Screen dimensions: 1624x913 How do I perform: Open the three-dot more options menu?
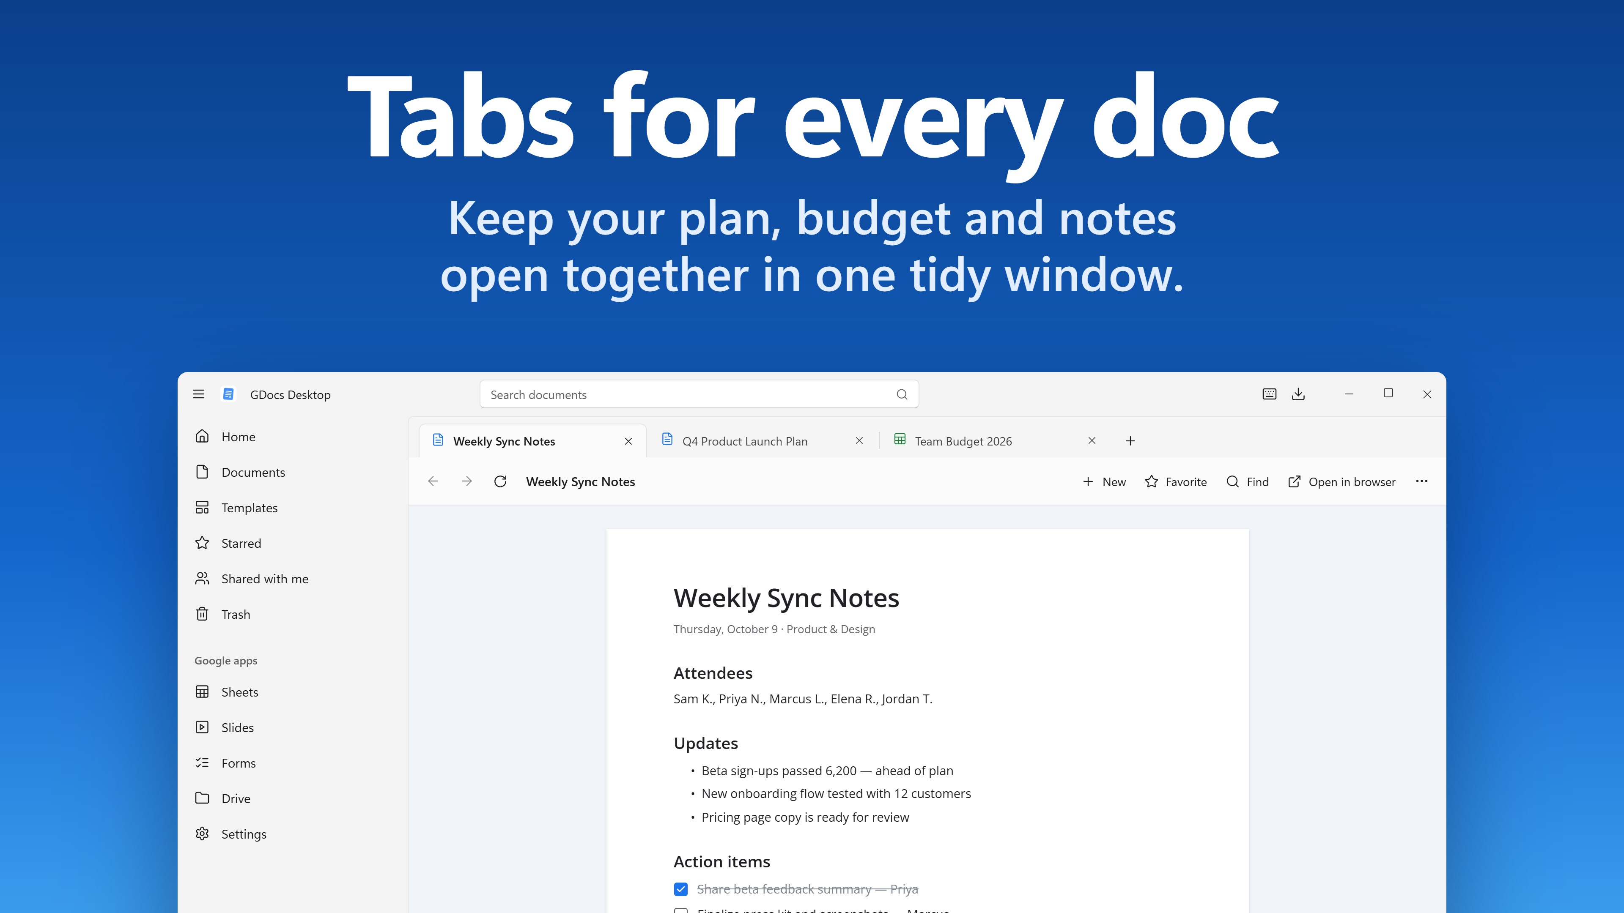(x=1421, y=481)
